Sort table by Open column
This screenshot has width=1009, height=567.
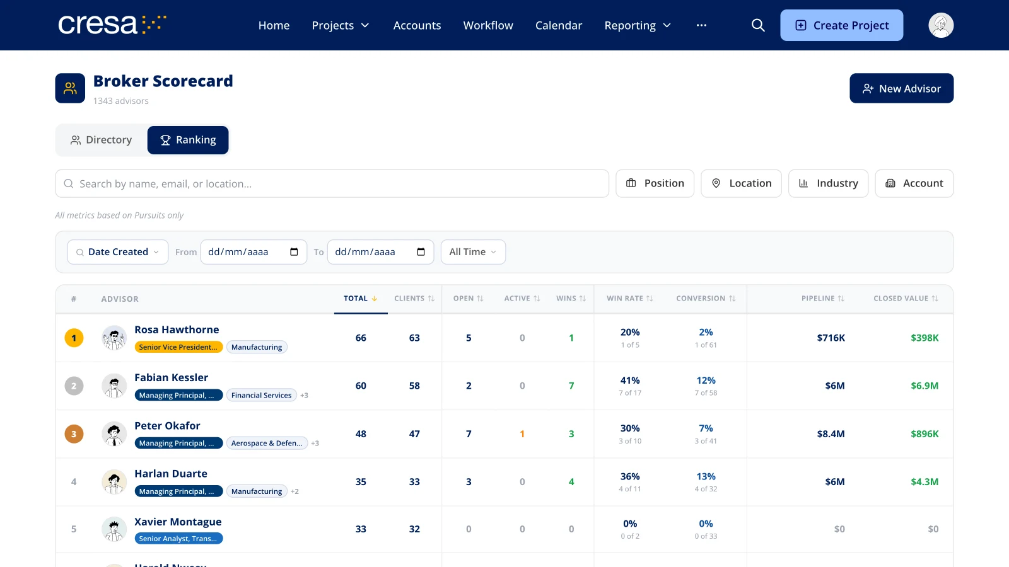[468, 299]
